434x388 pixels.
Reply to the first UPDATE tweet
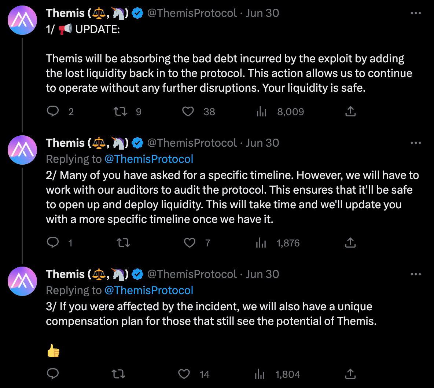[53, 111]
